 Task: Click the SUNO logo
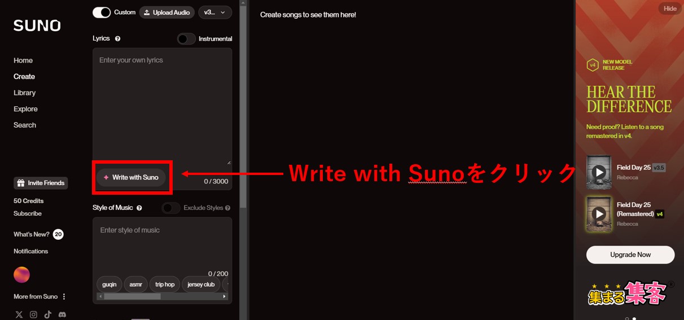37,25
